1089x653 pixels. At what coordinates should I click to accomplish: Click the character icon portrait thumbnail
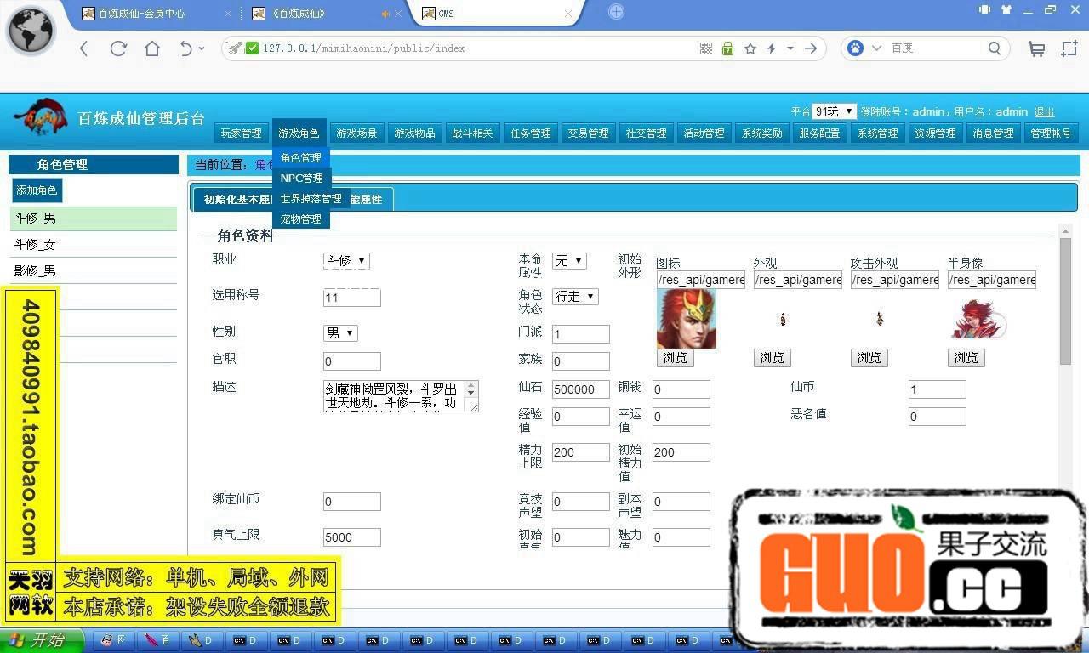click(687, 319)
